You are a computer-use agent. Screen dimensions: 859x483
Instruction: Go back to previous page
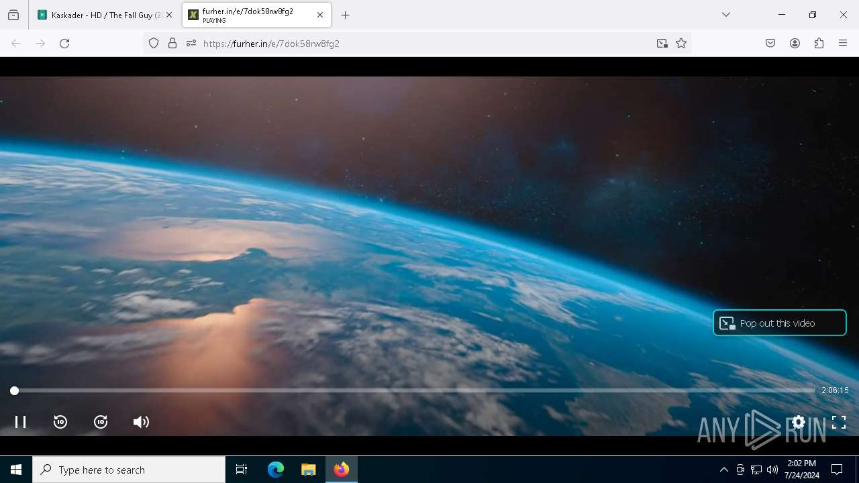pyautogui.click(x=16, y=44)
